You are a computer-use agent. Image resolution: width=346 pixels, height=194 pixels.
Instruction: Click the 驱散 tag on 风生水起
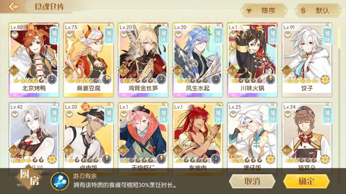coord(177,71)
